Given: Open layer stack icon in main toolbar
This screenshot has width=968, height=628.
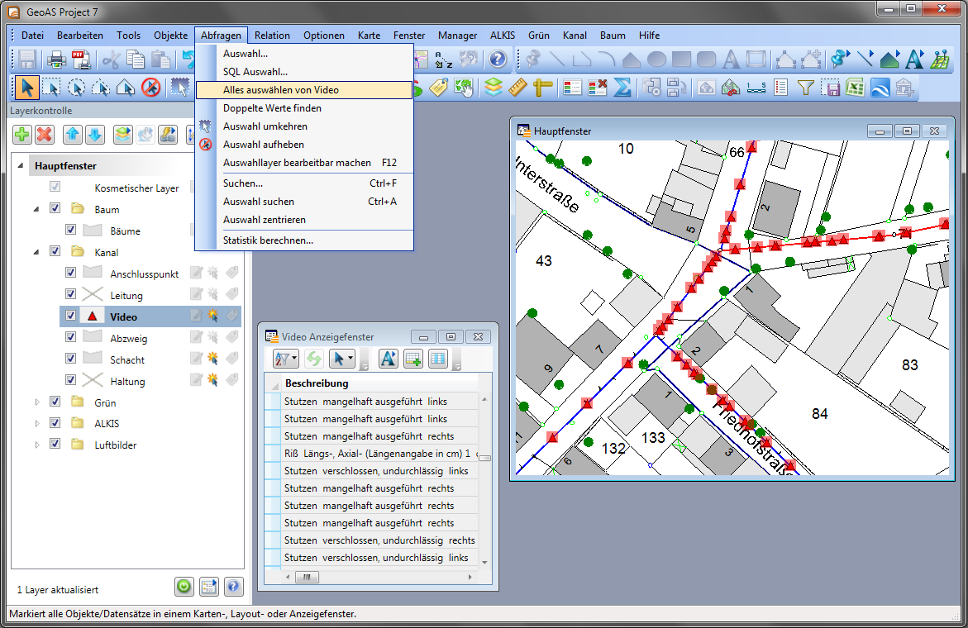Looking at the screenshot, I should 493,88.
